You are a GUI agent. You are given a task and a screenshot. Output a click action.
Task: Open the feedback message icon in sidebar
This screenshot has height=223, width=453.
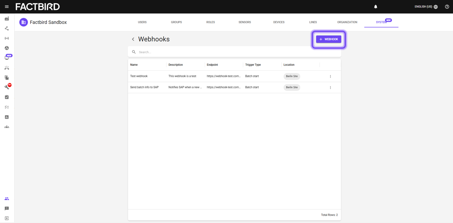pyautogui.click(x=7, y=208)
